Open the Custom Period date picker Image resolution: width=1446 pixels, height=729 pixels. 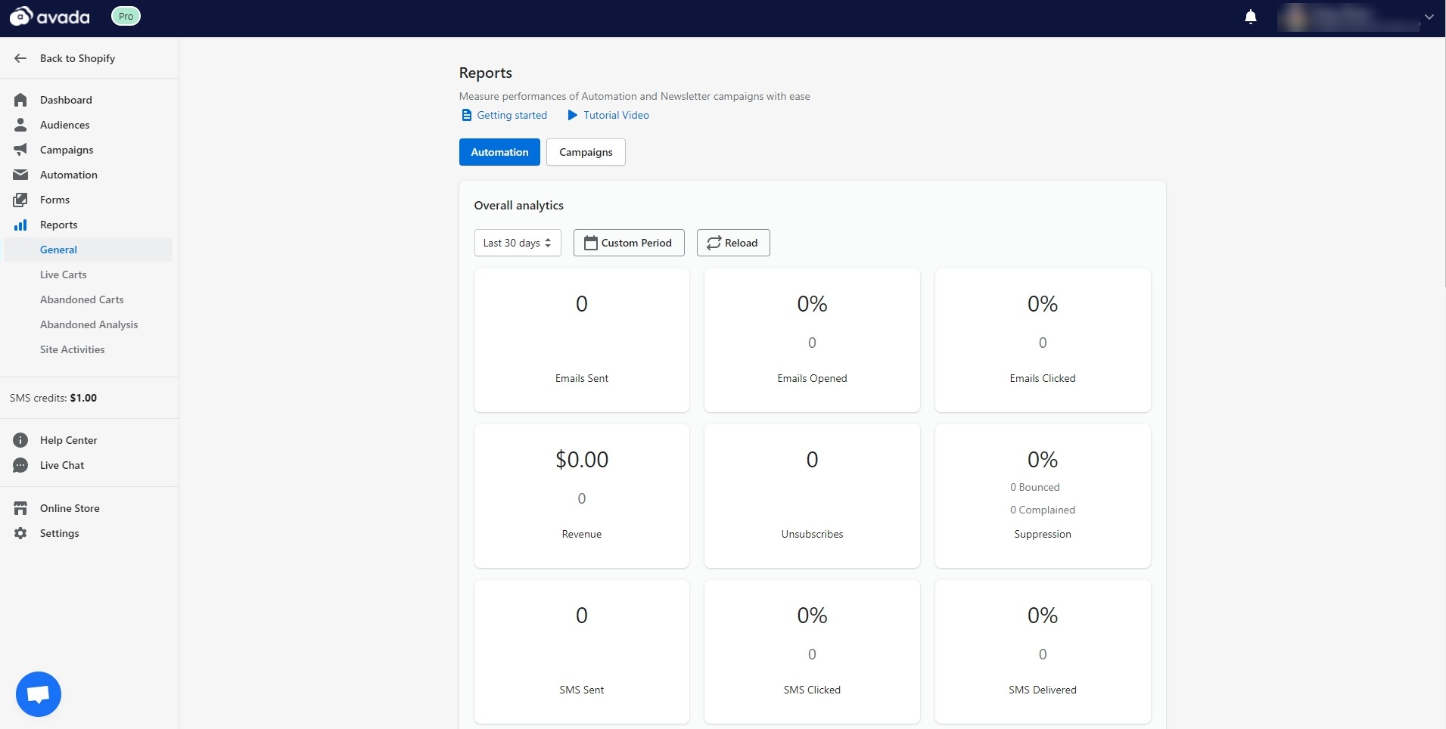628,243
